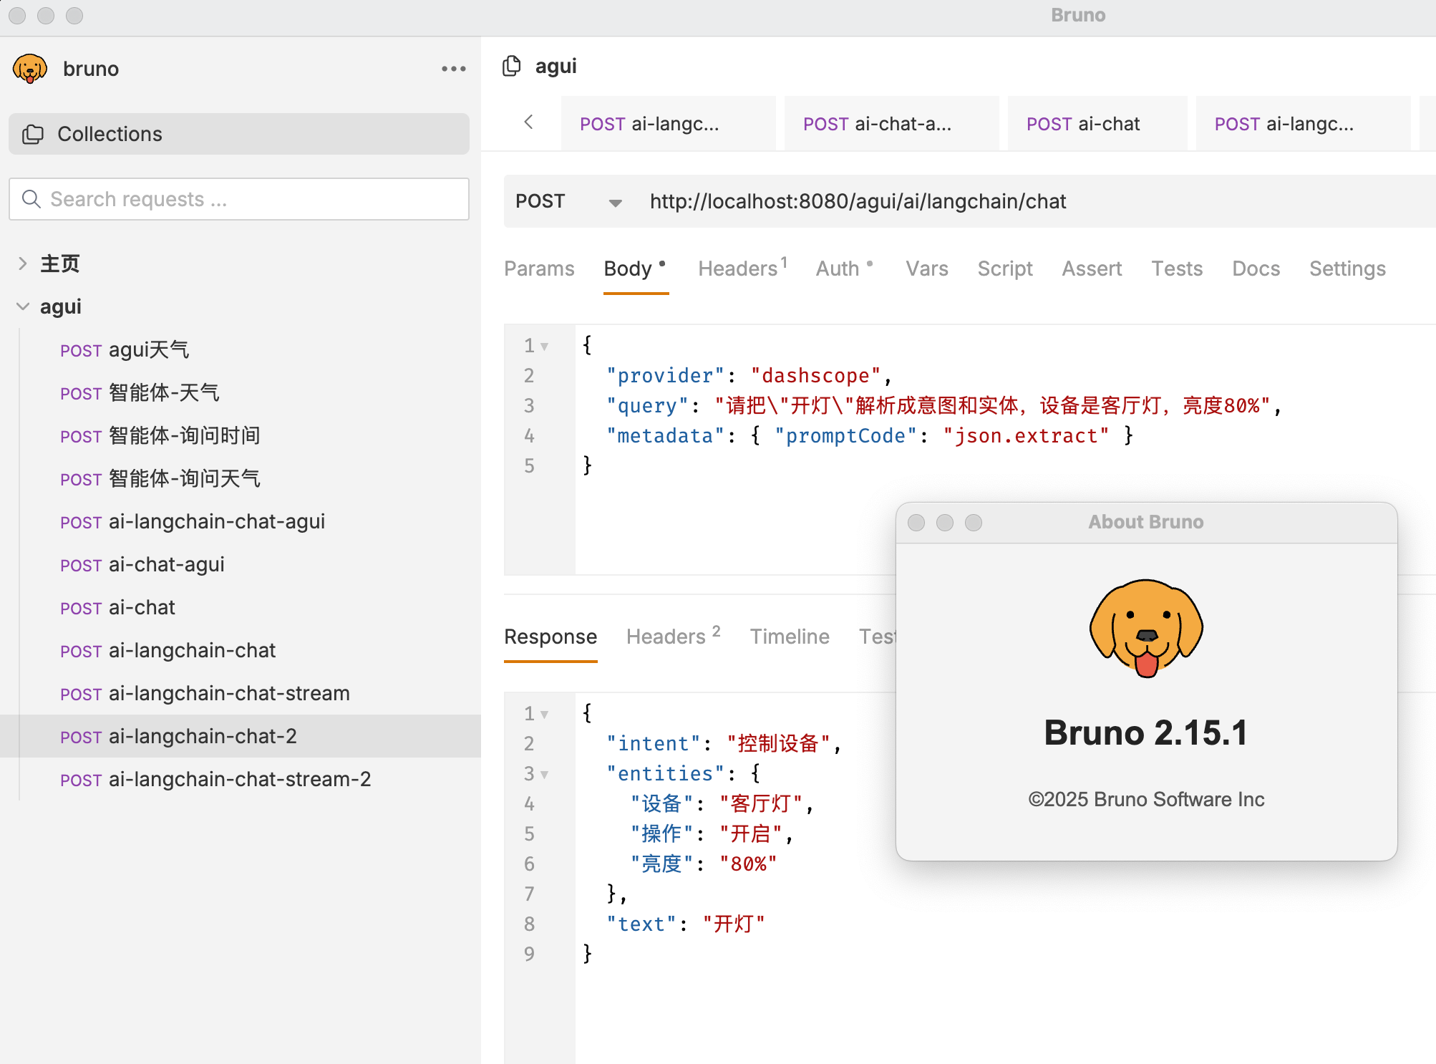This screenshot has height=1064, width=1436.
Task: Expand the 主页 collection
Action: pos(23,263)
